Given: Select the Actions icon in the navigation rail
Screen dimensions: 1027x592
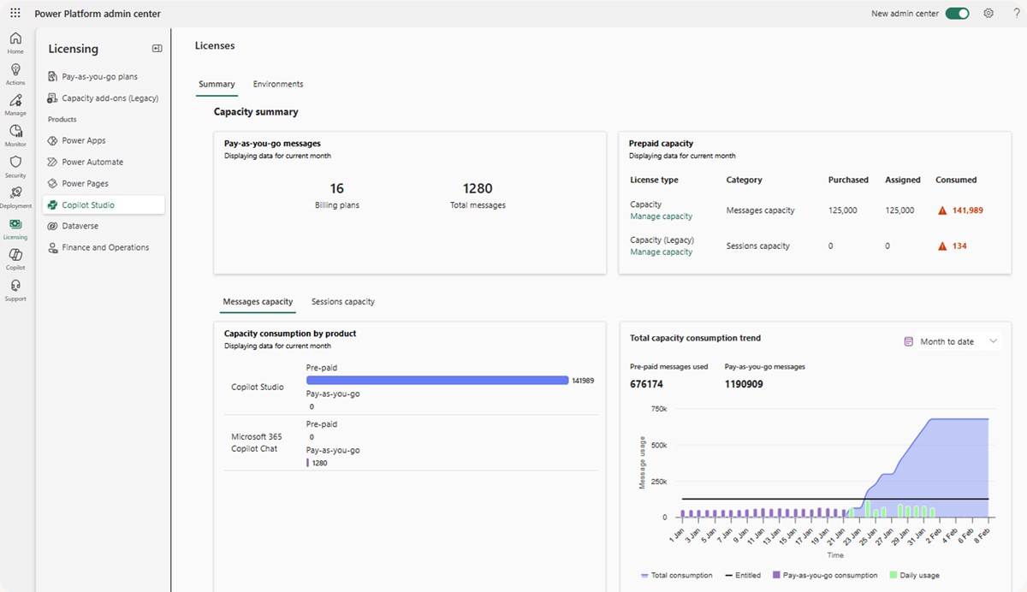Looking at the screenshot, I should tap(15, 73).
